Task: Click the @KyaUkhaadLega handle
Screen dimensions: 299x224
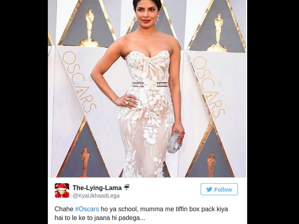Action: tap(96, 196)
